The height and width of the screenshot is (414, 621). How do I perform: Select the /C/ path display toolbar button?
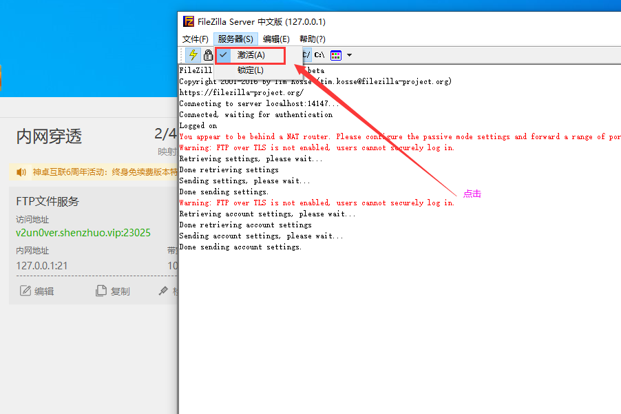point(306,55)
